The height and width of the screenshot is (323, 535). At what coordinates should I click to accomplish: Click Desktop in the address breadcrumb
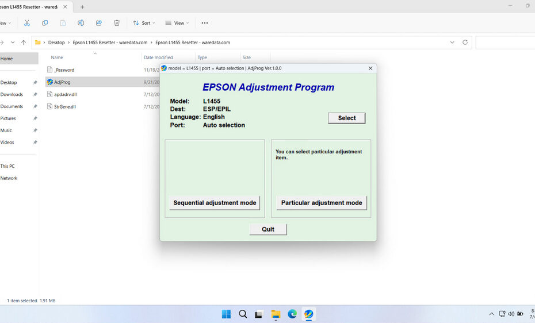coord(56,43)
